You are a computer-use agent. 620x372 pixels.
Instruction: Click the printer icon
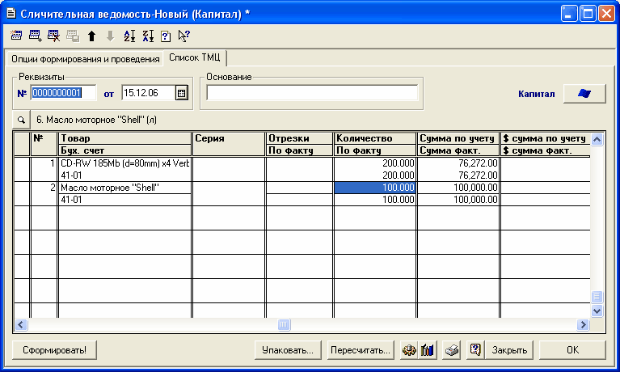click(x=453, y=350)
